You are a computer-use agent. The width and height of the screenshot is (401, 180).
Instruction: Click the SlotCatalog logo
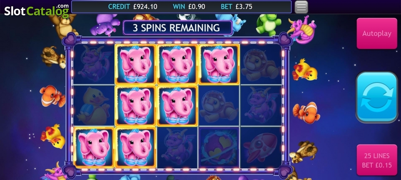click(x=37, y=10)
